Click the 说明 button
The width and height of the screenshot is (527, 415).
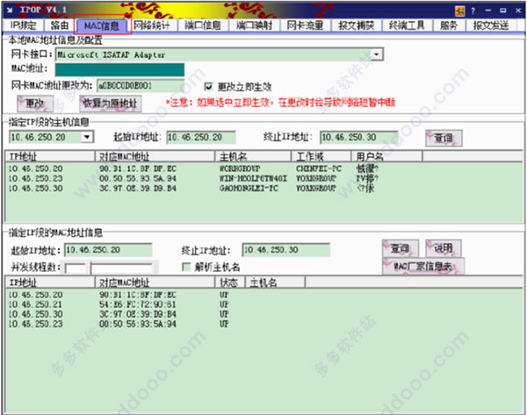(444, 248)
